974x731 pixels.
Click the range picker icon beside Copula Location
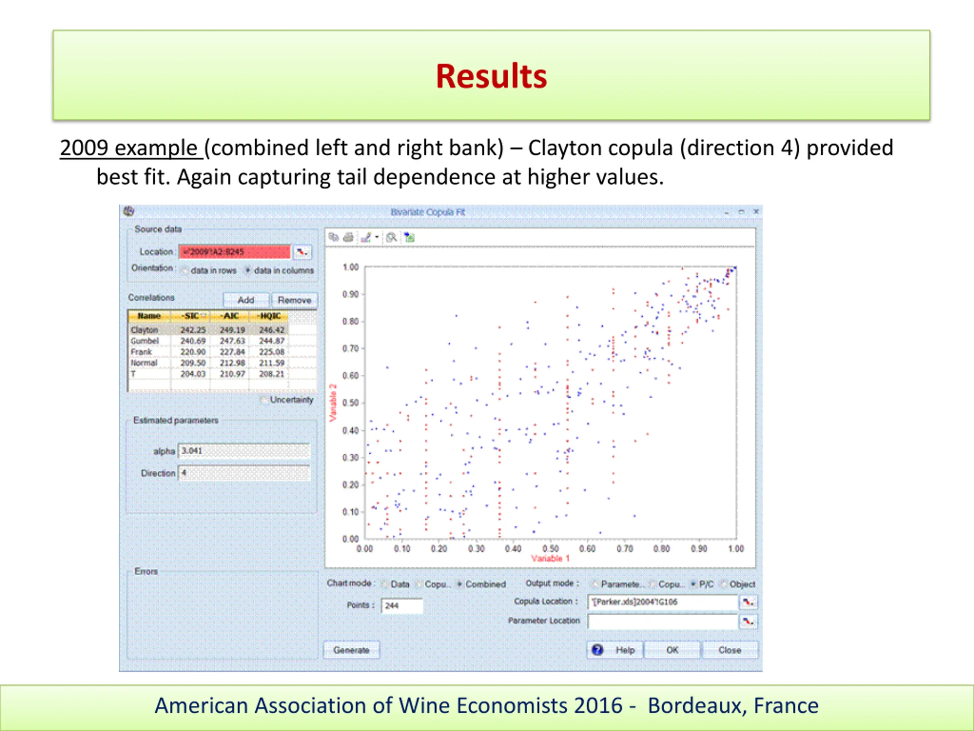coord(748,602)
